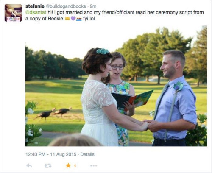The height and width of the screenshot is (173, 212).
Task: Click the groom's blue boutonniere in photo
Action: pos(179,86)
